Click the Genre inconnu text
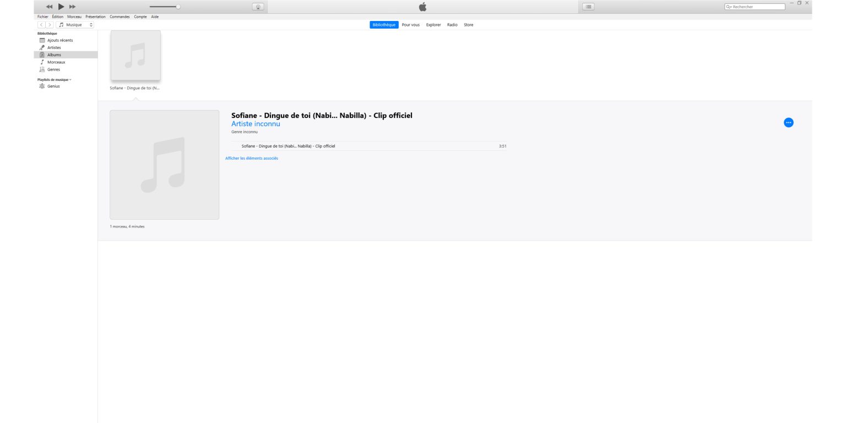The height and width of the screenshot is (423, 846). coord(244,132)
